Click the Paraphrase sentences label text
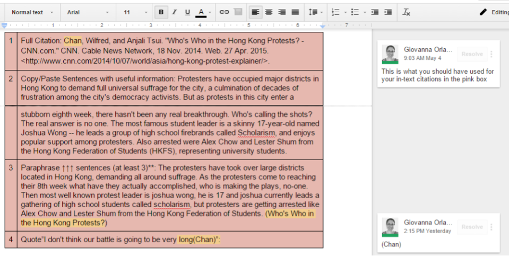509x256 pixels. pos(89,168)
